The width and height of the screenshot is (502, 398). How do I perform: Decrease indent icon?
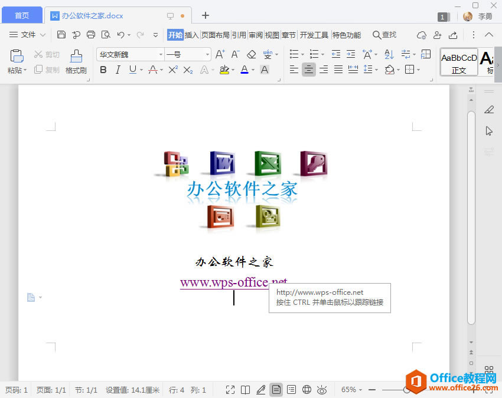(336, 54)
